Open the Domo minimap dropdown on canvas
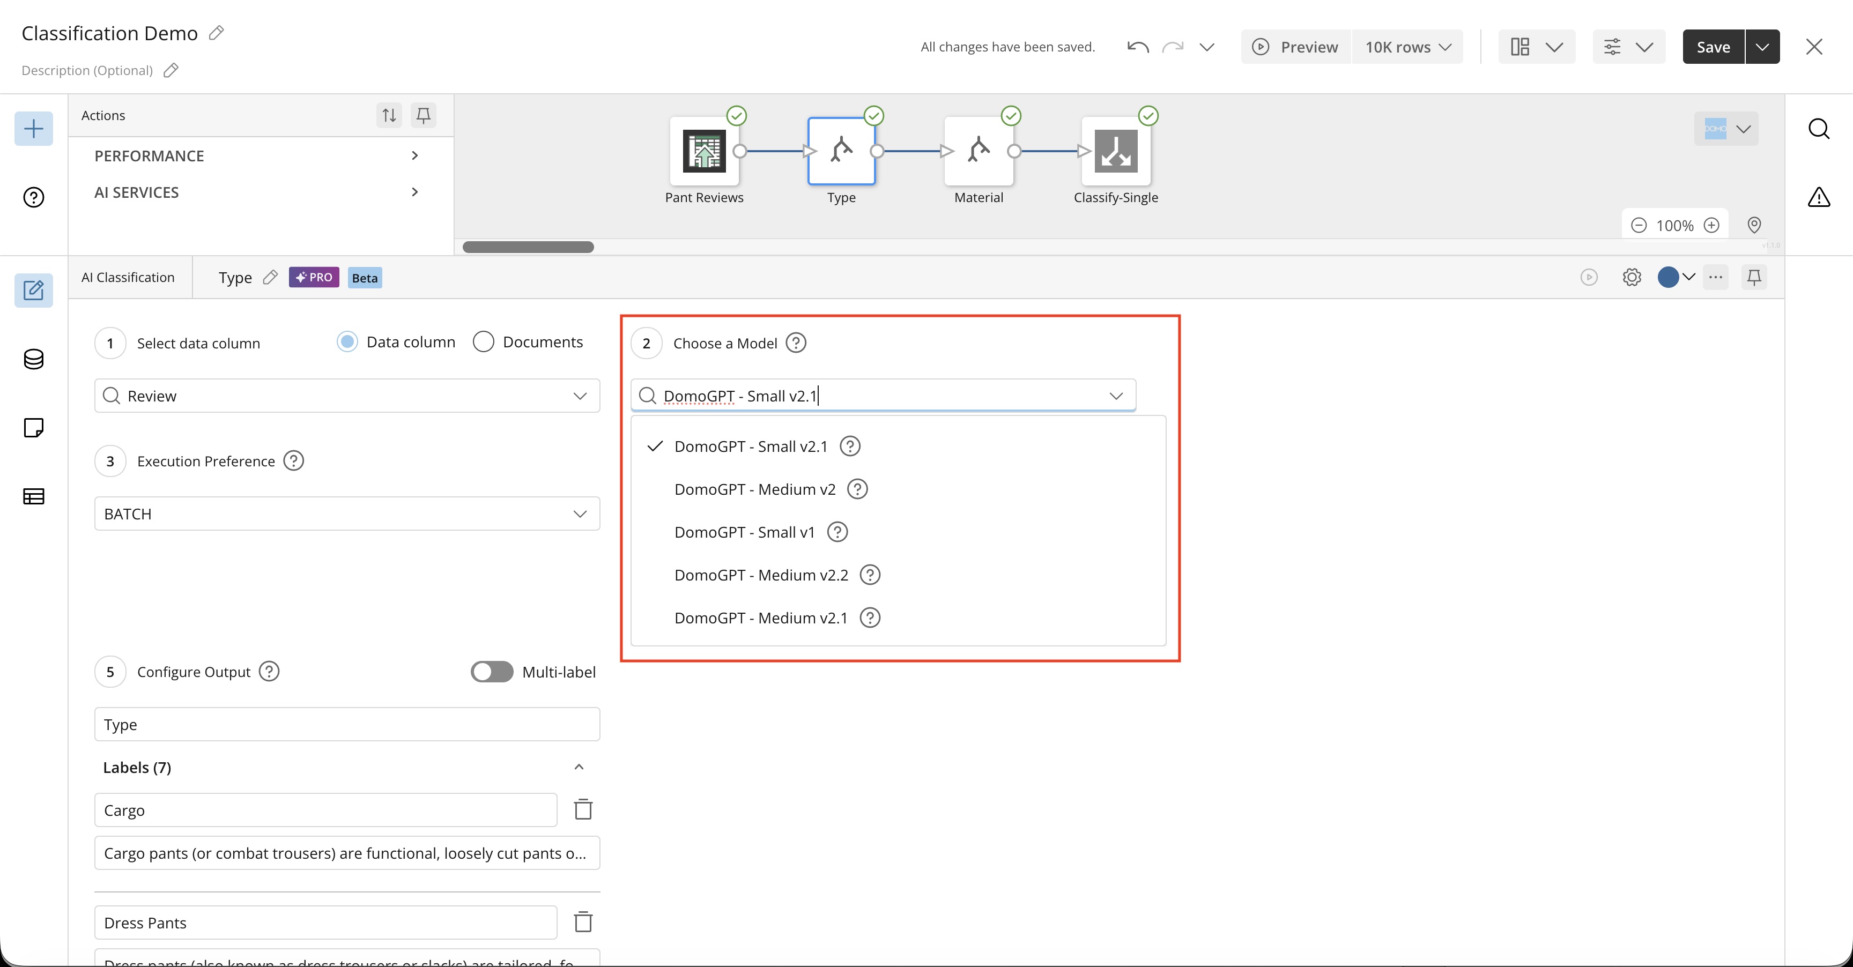 1726,129
